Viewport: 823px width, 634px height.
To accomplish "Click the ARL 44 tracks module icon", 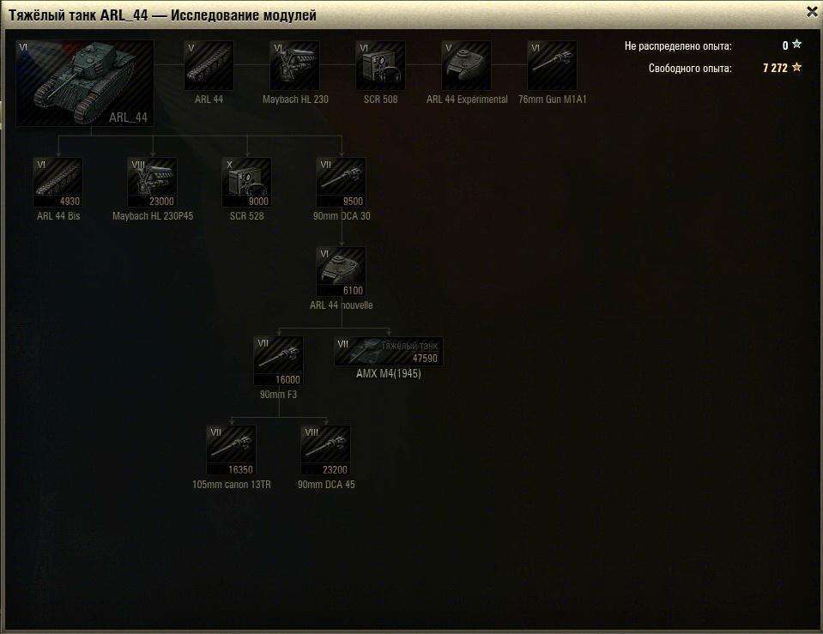I will 209,65.
